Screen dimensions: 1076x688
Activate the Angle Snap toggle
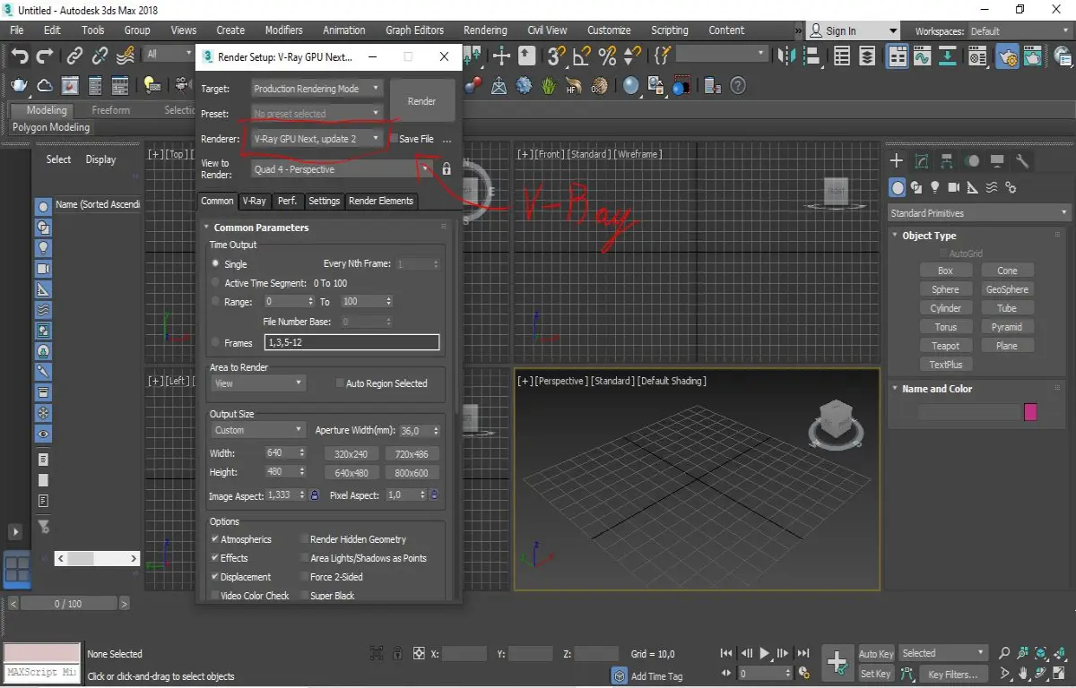click(582, 56)
